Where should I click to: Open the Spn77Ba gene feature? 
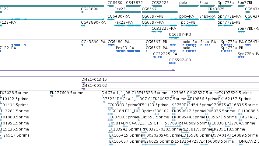click(225, 6)
